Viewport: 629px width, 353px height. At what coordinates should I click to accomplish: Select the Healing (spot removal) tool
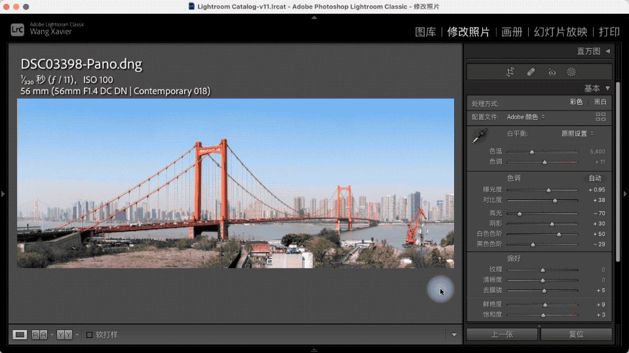pos(531,72)
